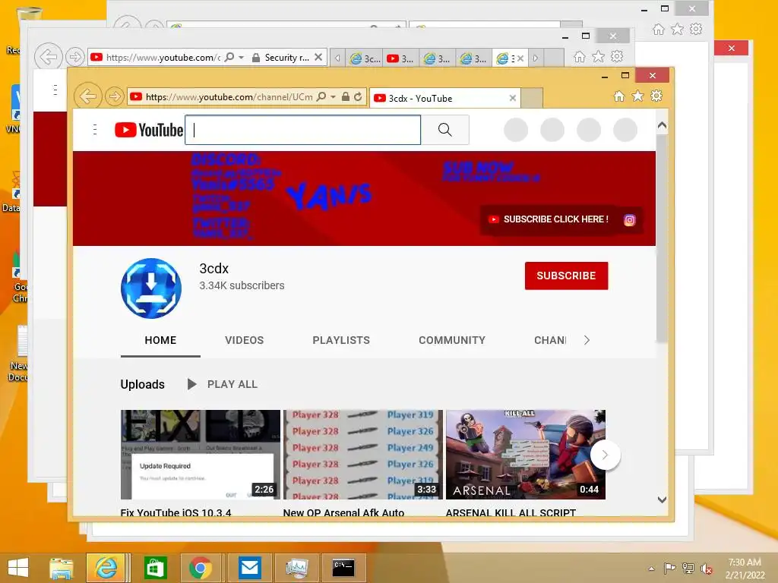Open Tools gear in second IE window
The height and width of the screenshot is (583, 778).
[617, 56]
